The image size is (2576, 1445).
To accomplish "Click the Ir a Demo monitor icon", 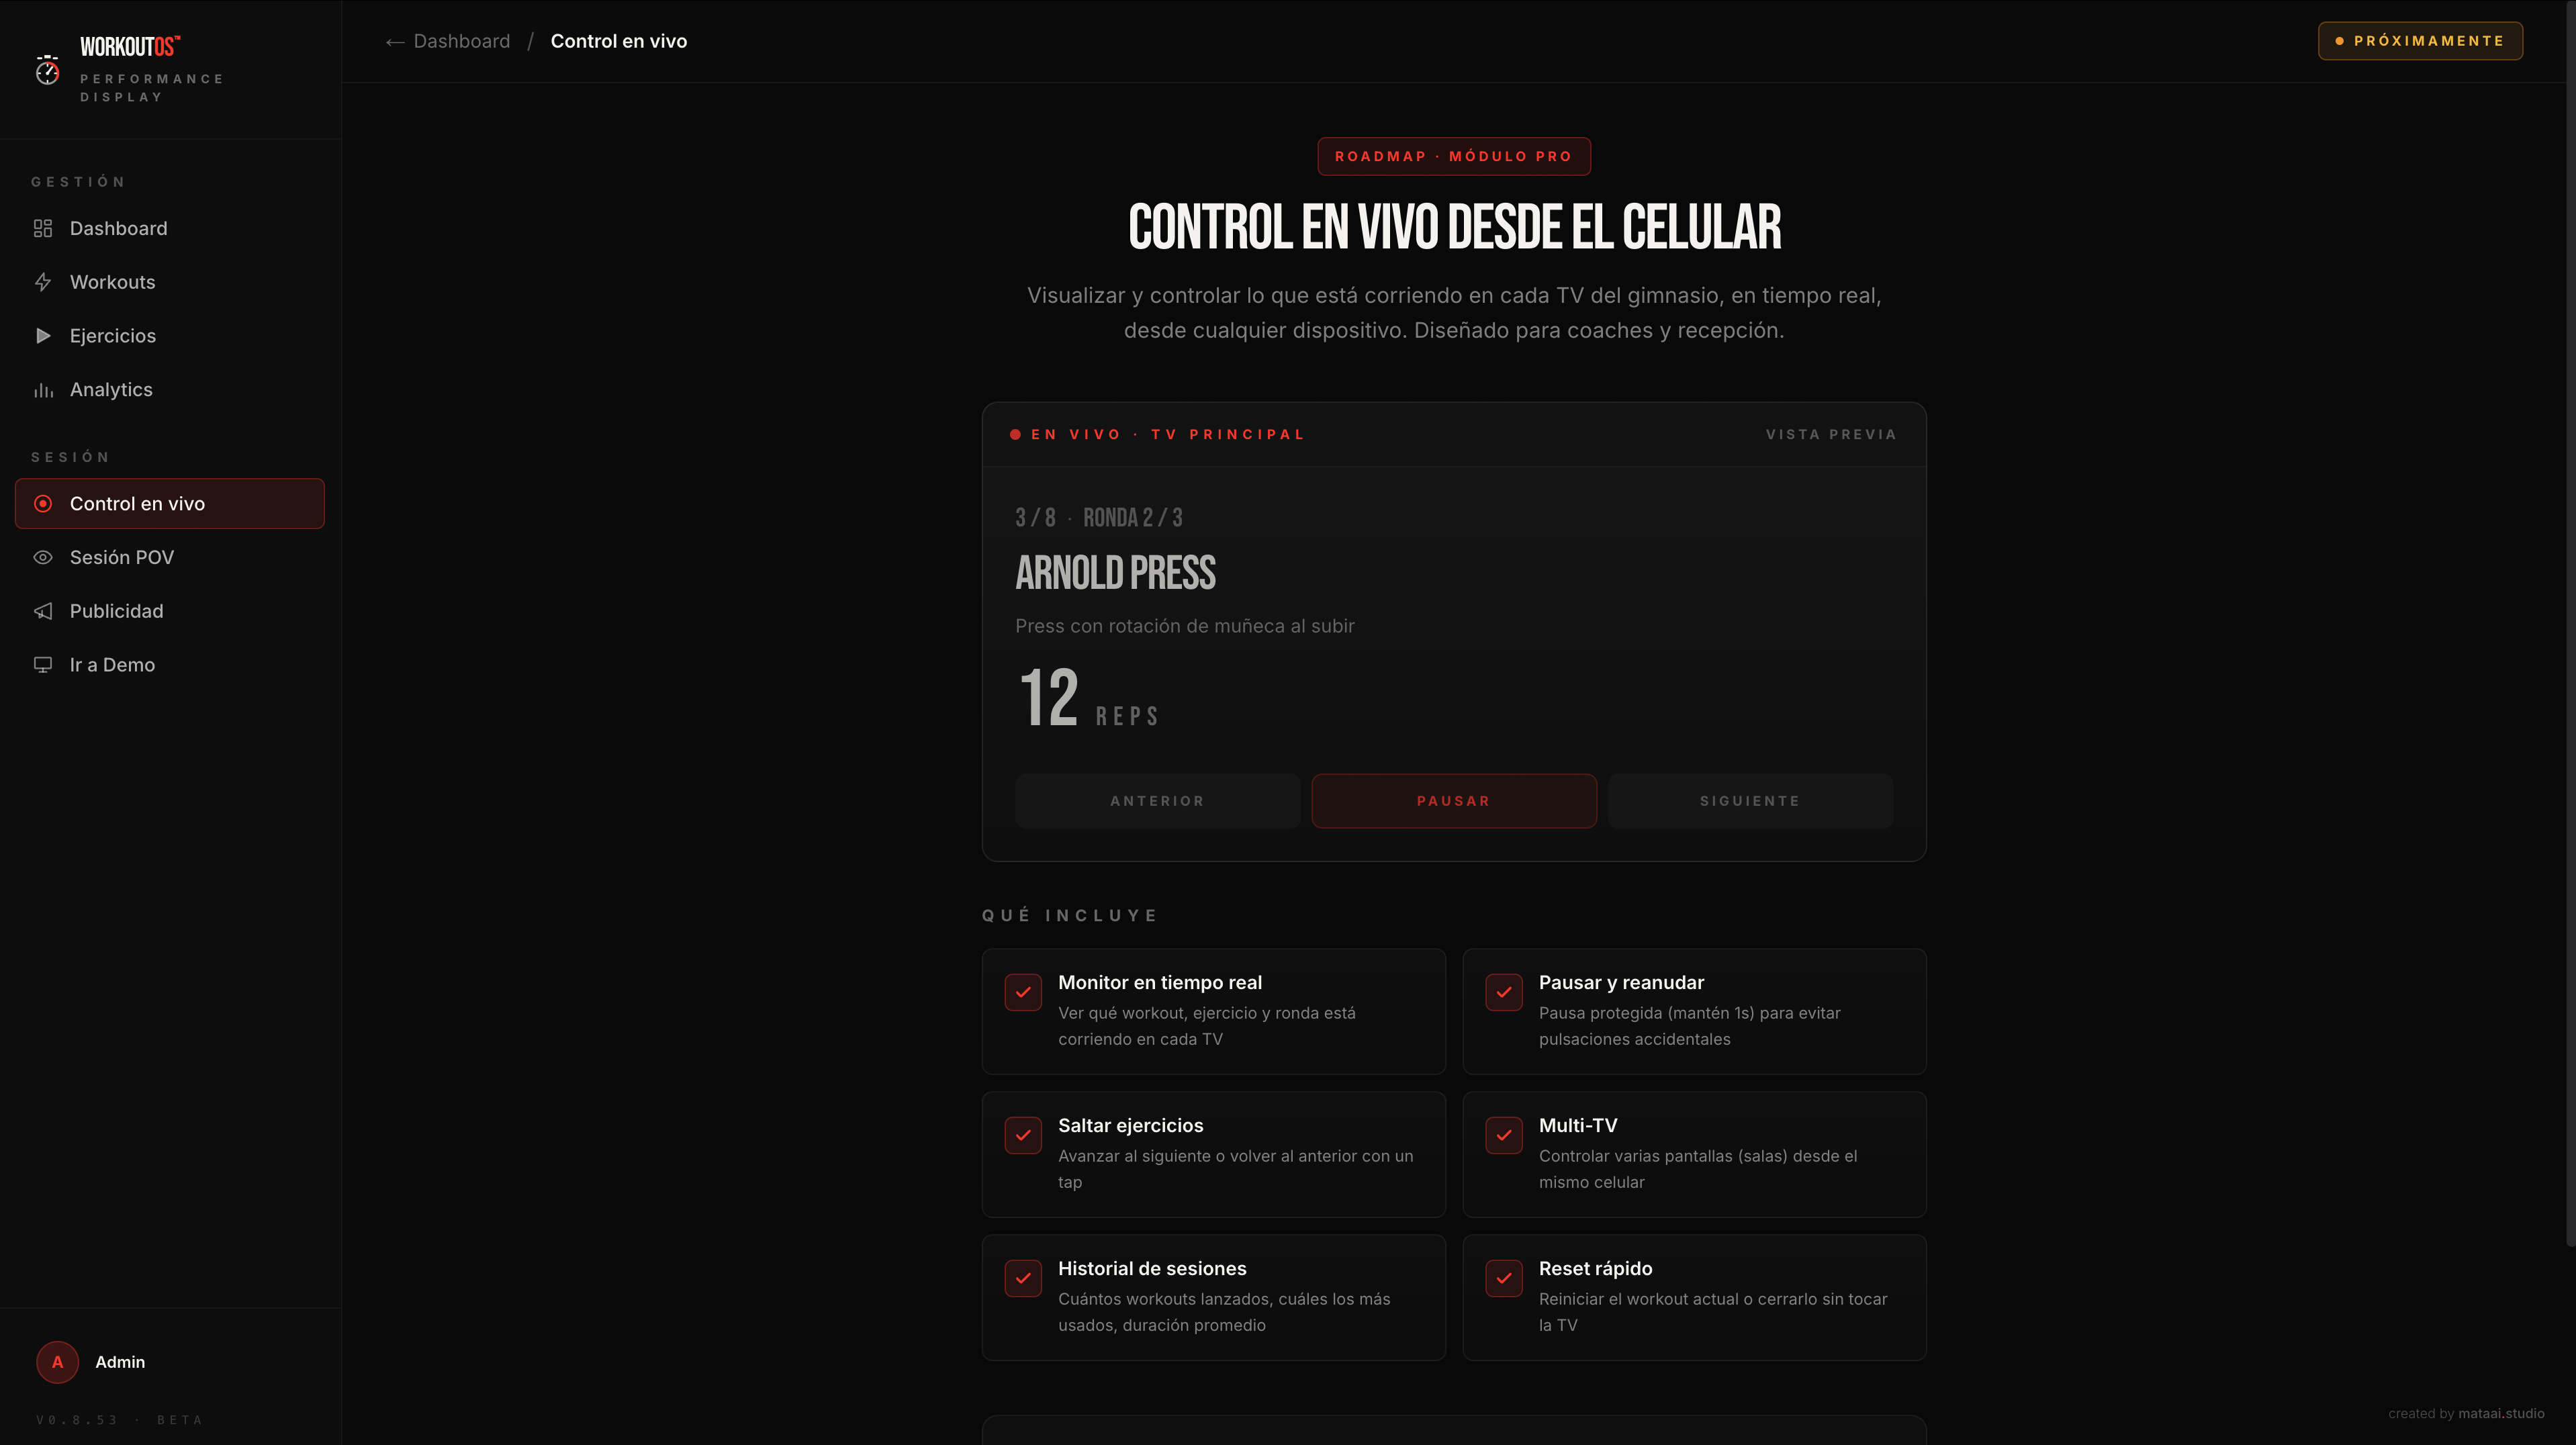I will 43,665.
